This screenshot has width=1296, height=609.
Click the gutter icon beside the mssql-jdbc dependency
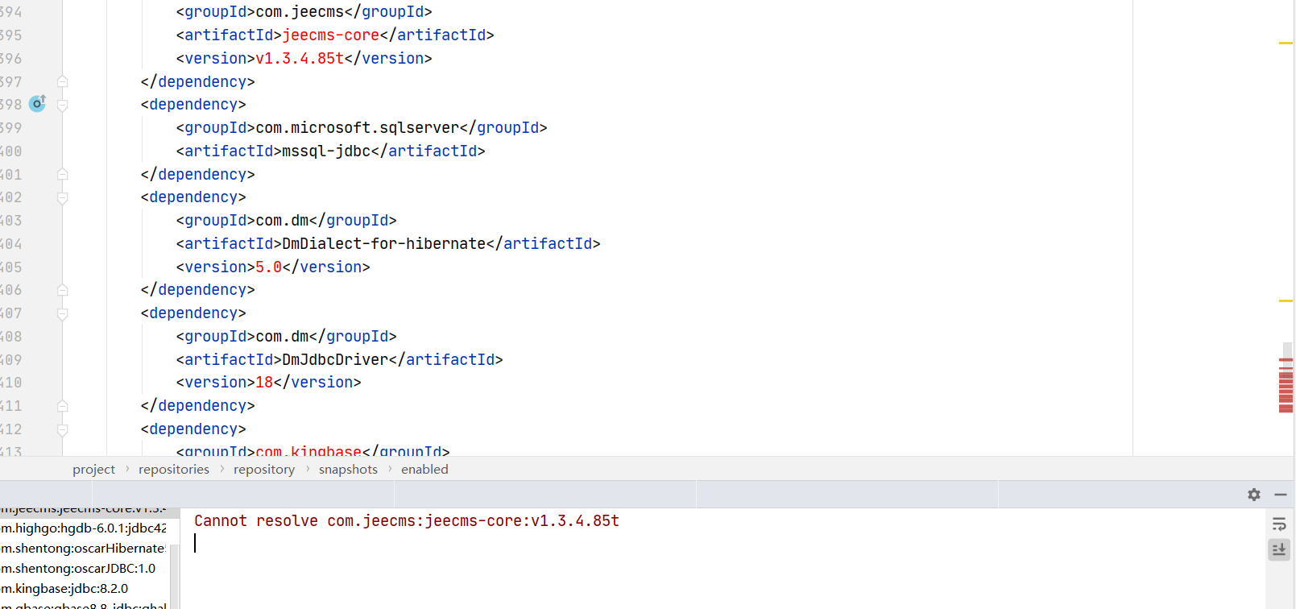[x=37, y=103]
